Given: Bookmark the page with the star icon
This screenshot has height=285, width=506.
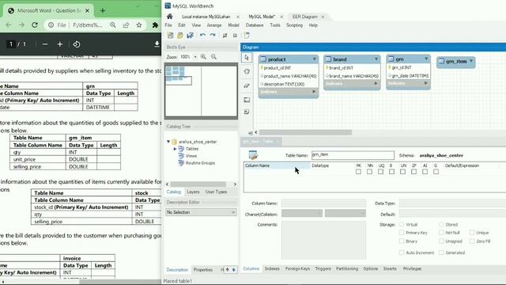Looking at the screenshot, I should pos(139,25).
